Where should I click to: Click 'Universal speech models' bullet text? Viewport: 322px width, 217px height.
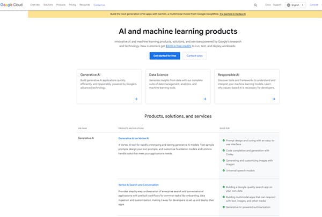click(240, 170)
